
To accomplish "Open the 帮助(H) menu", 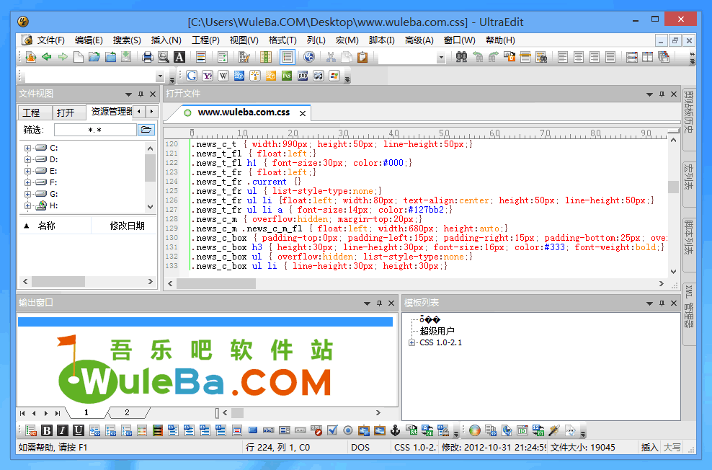I will (x=500, y=40).
